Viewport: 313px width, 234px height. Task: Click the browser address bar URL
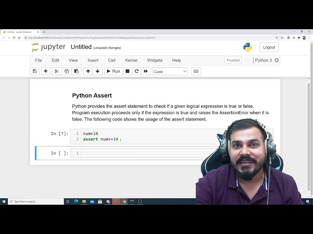pyautogui.click(x=91, y=38)
